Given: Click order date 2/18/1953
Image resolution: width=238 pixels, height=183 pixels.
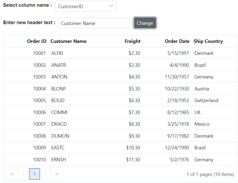Looking at the screenshot, I should click(178, 100).
